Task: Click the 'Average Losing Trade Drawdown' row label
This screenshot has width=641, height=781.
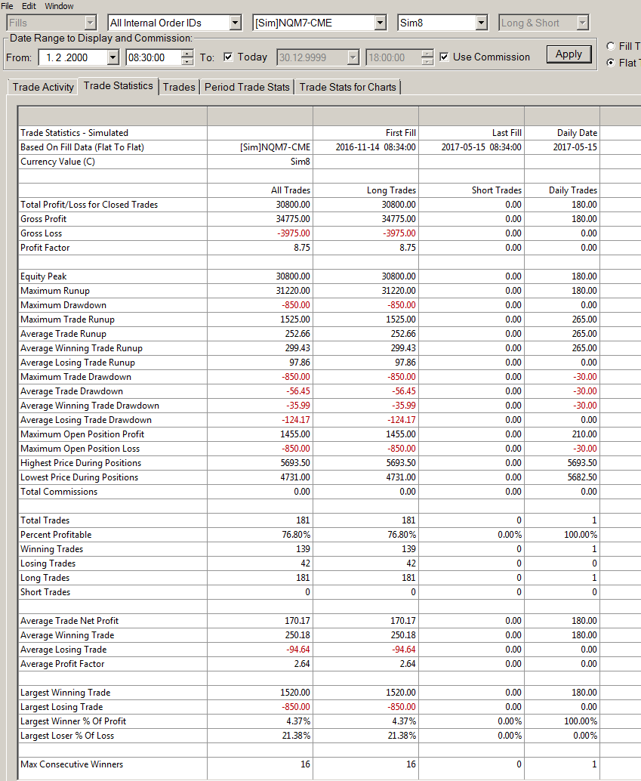Action: tap(85, 421)
